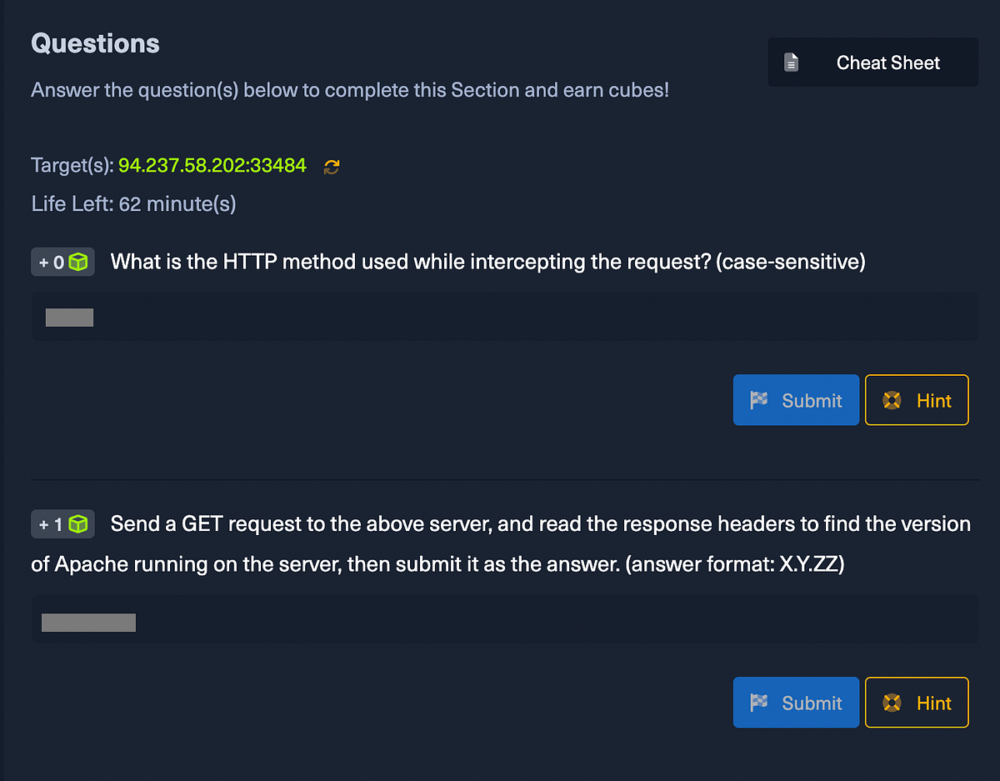Image resolution: width=1000 pixels, height=781 pixels.
Task: Submit the Apache version answer
Action: [x=796, y=702]
